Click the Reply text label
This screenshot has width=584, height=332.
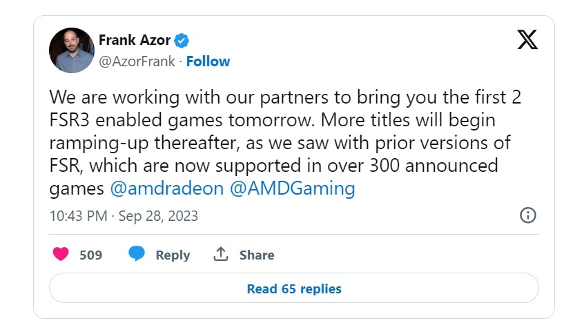coord(173,255)
